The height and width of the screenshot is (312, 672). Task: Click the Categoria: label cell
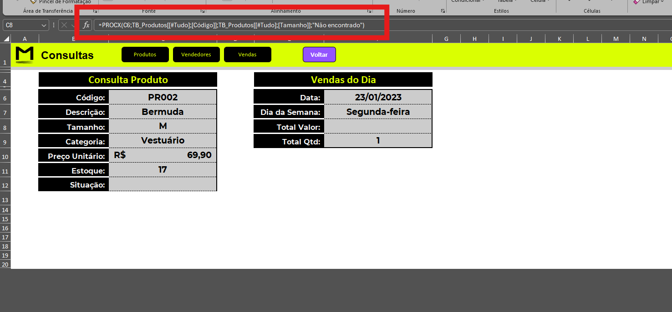coord(74,141)
